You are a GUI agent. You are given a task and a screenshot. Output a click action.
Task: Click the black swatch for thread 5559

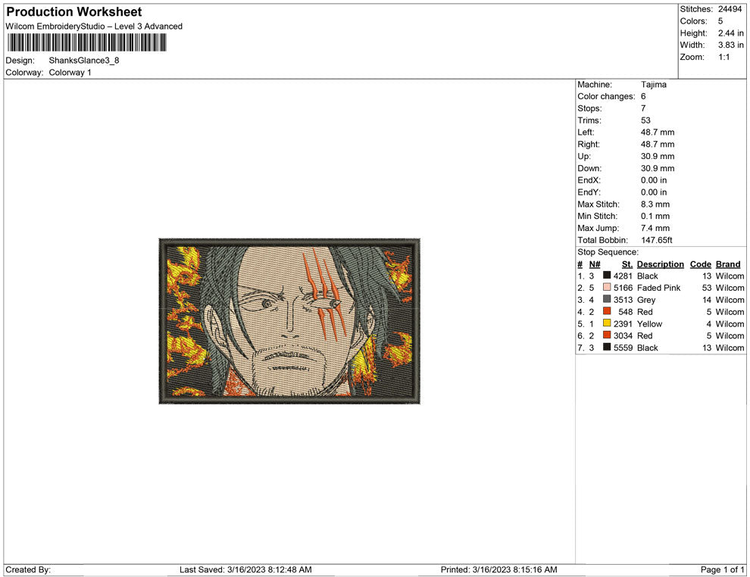[607, 347]
